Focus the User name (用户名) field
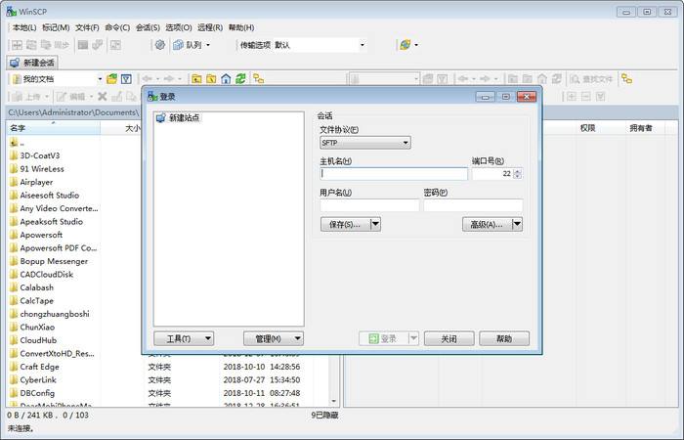This screenshot has width=684, height=440. (x=369, y=205)
